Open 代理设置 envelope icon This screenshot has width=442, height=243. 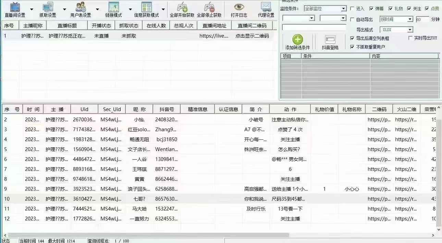tap(266, 6)
